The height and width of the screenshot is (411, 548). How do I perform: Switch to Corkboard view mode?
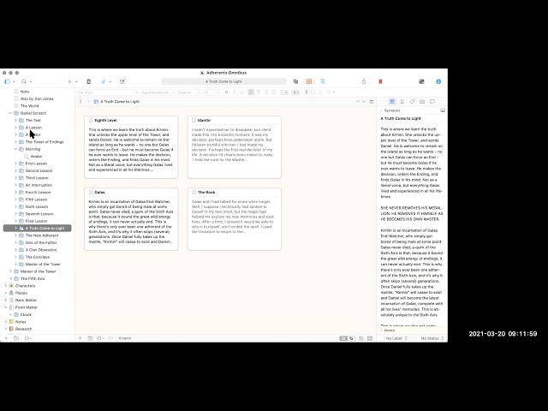pyautogui.click(x=309, y=81)
